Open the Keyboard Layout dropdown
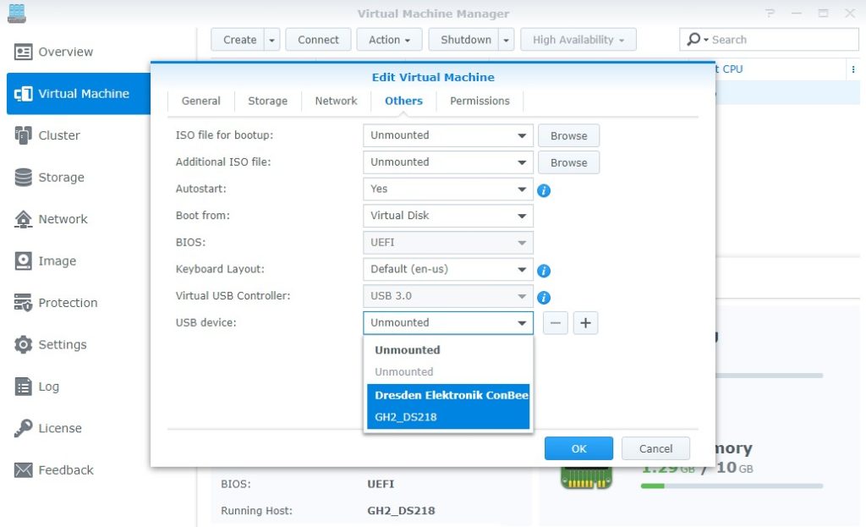Screen dimensions: 866x527 (447, 269)
